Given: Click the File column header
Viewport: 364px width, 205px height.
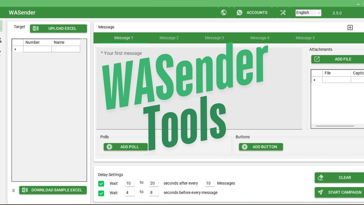Looking at the screenshot, I should tap(337, 73).
